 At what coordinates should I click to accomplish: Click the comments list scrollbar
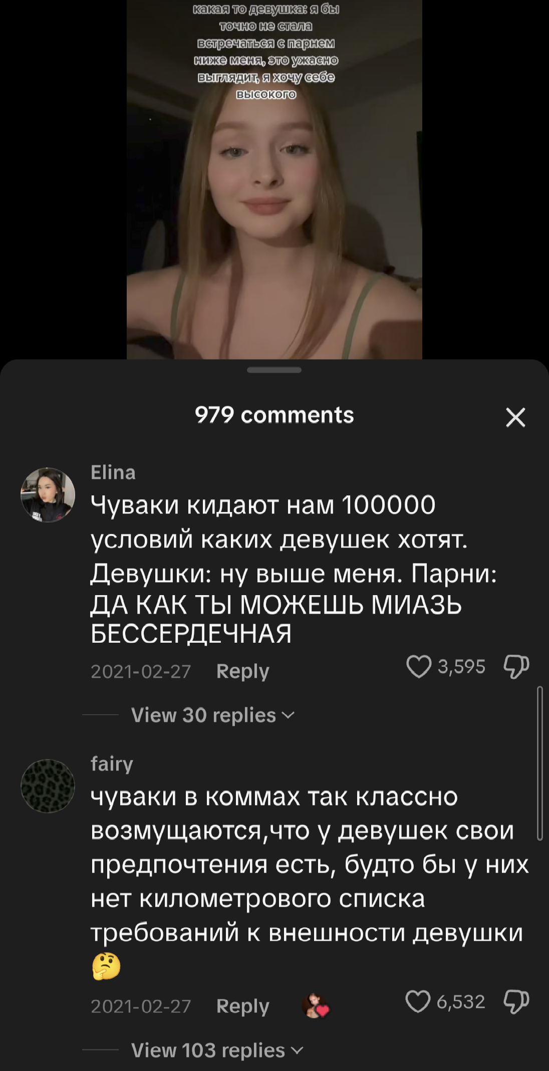point(539,763)
